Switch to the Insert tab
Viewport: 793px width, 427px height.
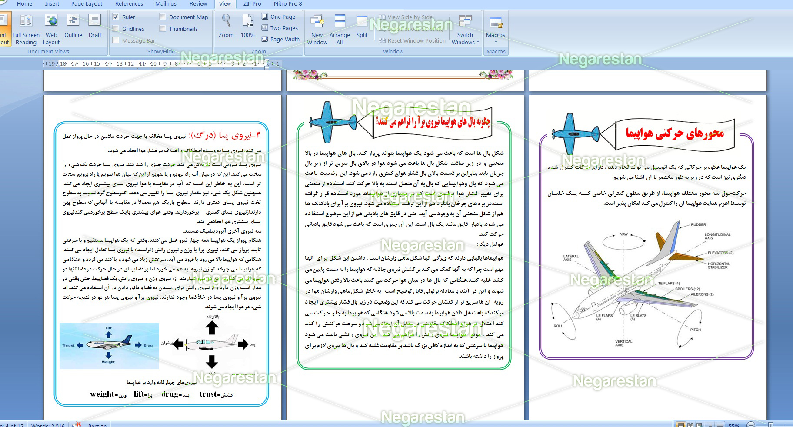(52, 4)
